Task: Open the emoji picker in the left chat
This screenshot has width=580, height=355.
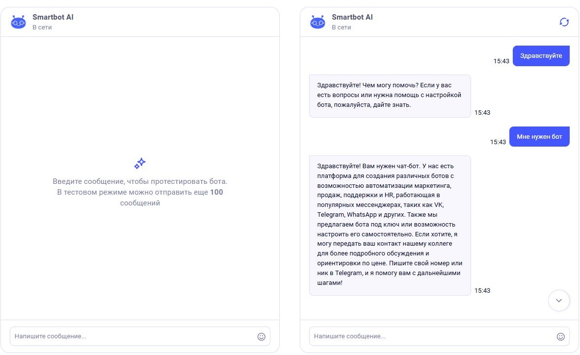Action: click(x=261, y=336)
